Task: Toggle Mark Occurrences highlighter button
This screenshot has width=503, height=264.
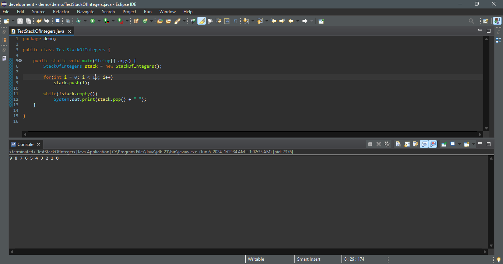Action: click(x=201, y=21)
